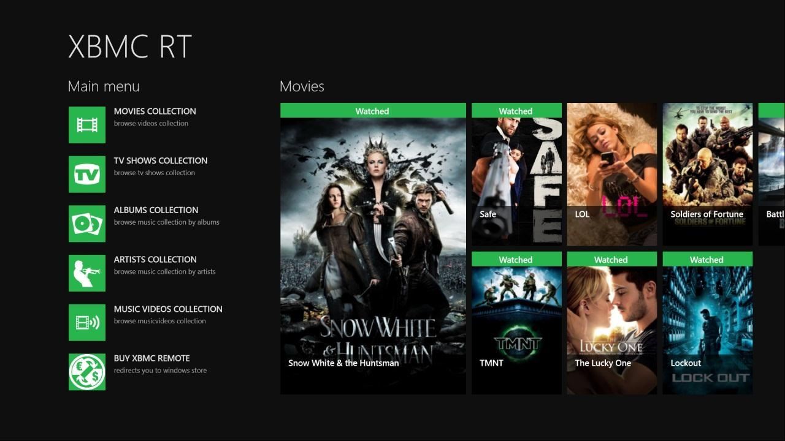
Task: Click the 'browse videos collection' subtitle
Action: click(x=151, y=124)
